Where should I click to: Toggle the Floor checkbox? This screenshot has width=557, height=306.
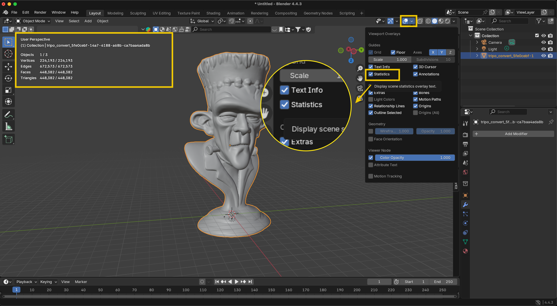pos(393,52)
